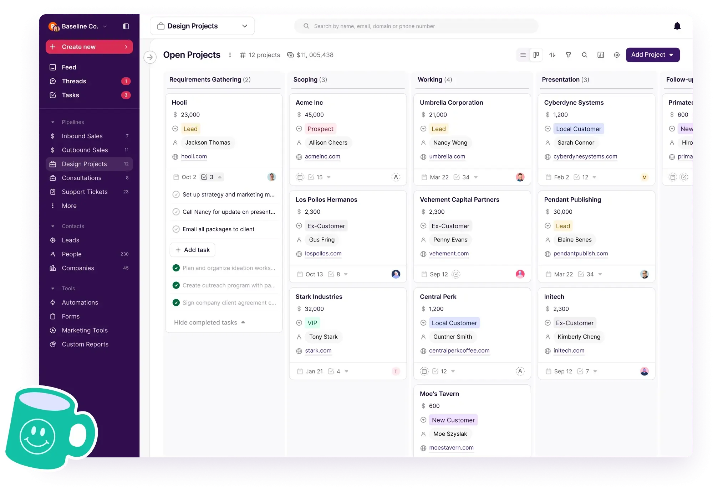Click avatar on Umbrella Corporation card
This screenshot has width=718, height=493.
[520, 177]
